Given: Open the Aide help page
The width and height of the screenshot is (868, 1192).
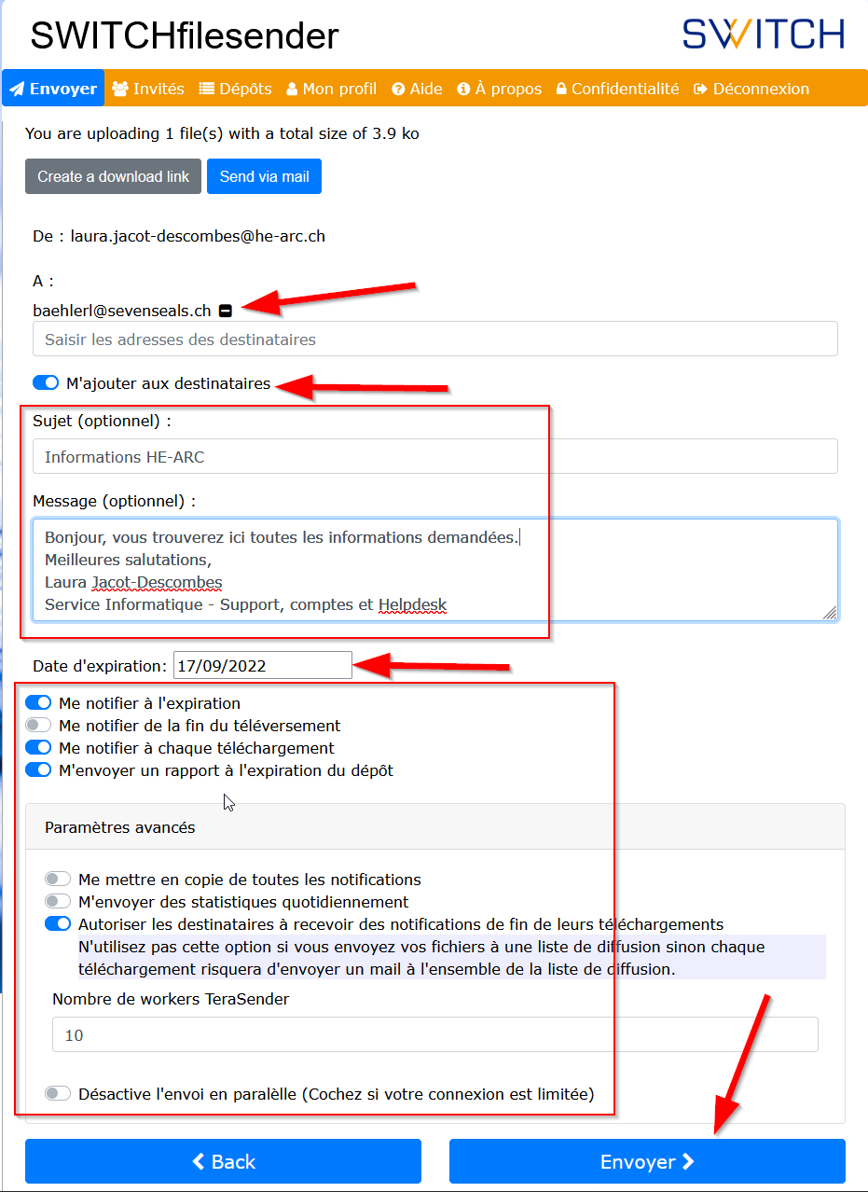Looking at the screenshot, I should click(x=418, y=90).
